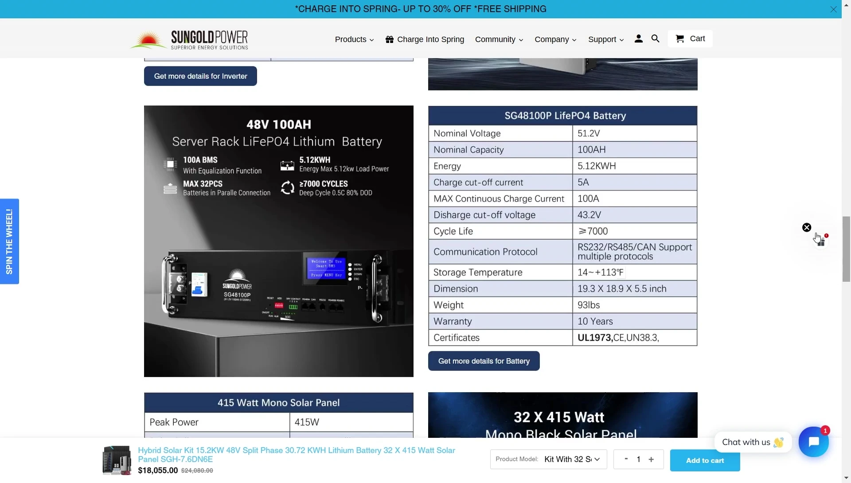Expand the Community menu
Image resolution: width=851 pixels, height=483 pixels.
pyautogui.click(x=499, y=39)
